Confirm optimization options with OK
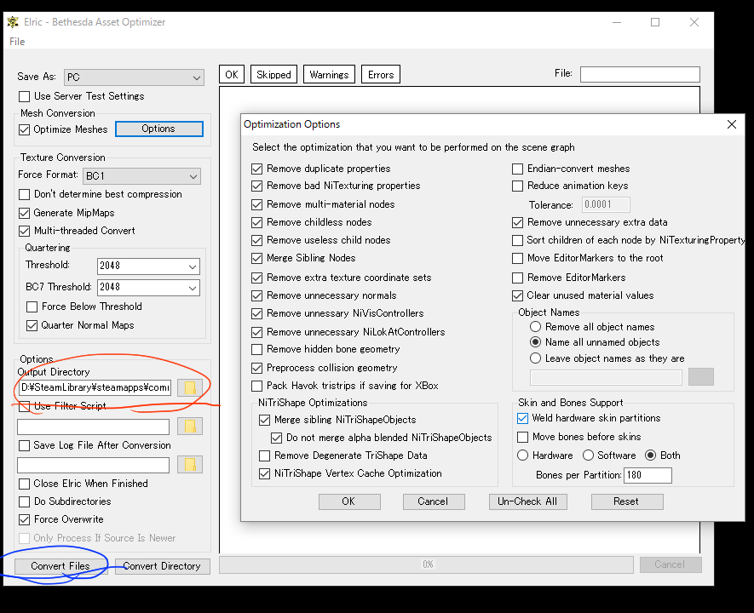 pyautogui.click(x=349, y=501)
